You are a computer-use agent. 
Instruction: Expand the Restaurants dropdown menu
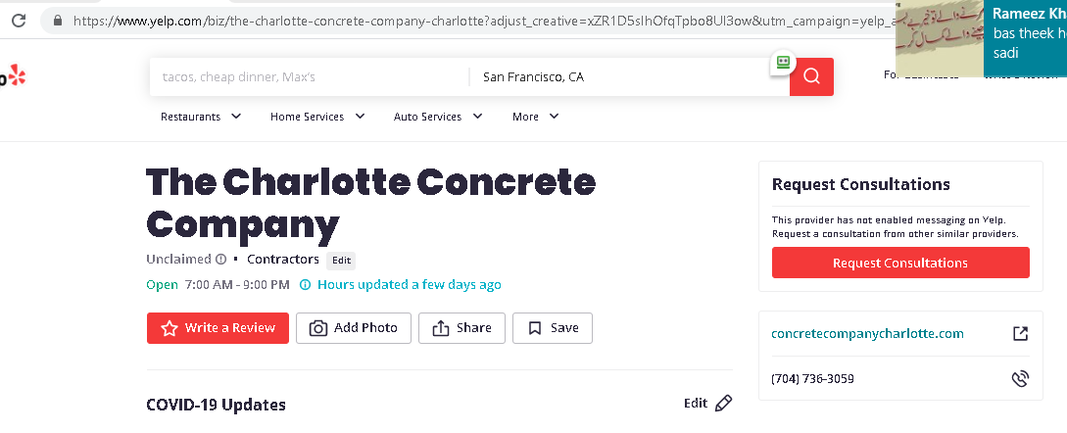coord(201,117)
